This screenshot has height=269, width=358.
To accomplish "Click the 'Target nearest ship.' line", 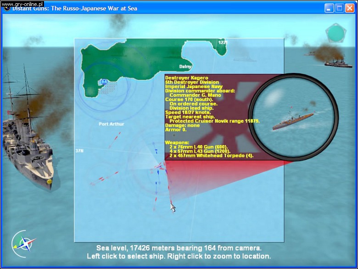I will pyautogui.click(x=190, y=117).
